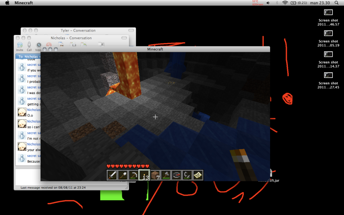Click the Invite button in Nicholas conversation
This screenshot has height=215, width=344.
tap(20, 46)
